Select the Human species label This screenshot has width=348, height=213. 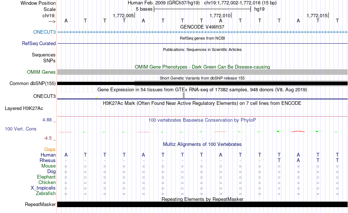click(48, 155)
